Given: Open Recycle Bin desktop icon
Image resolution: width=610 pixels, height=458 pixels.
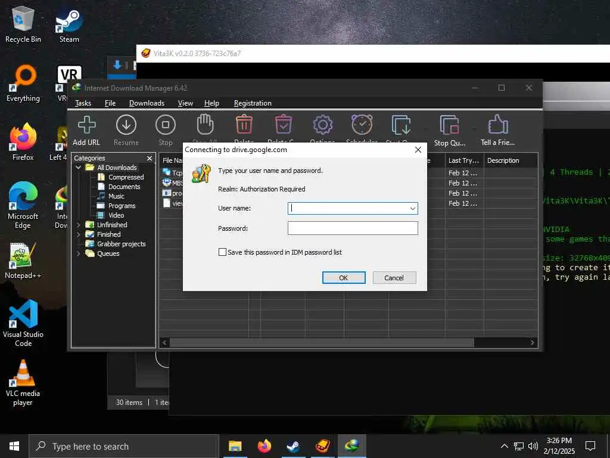Looking at the screenshot, I should (x=23, y=24).
